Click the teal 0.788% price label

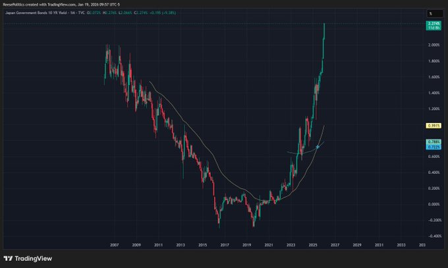[434, 141]
